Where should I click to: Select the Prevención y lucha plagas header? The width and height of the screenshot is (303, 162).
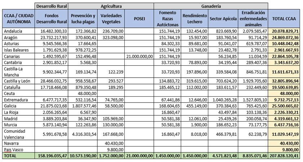point(83,18)
